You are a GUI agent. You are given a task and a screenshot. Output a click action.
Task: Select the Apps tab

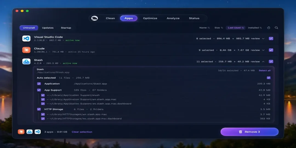click(129, 18)
